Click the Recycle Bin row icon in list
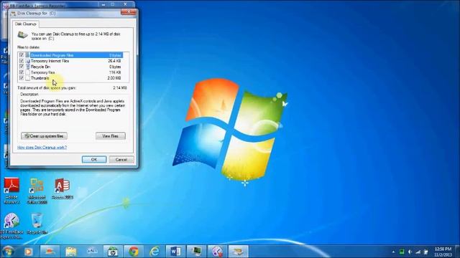 point(28,67)
